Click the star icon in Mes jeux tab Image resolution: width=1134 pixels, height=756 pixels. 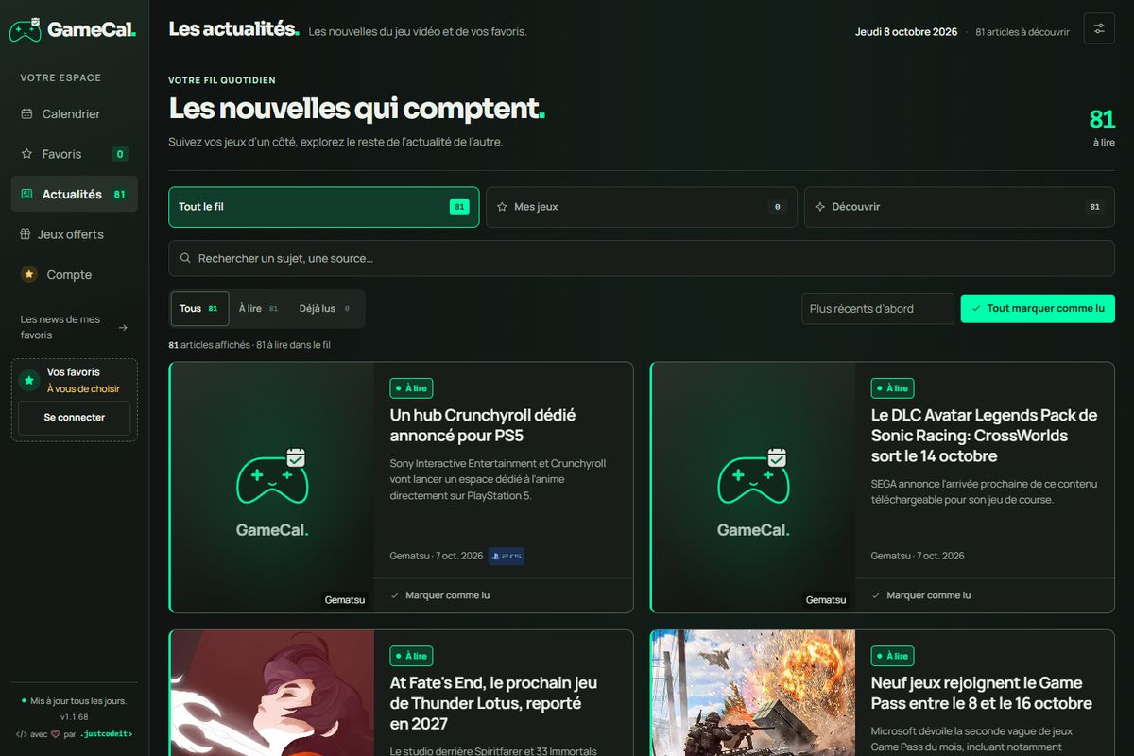502,207
